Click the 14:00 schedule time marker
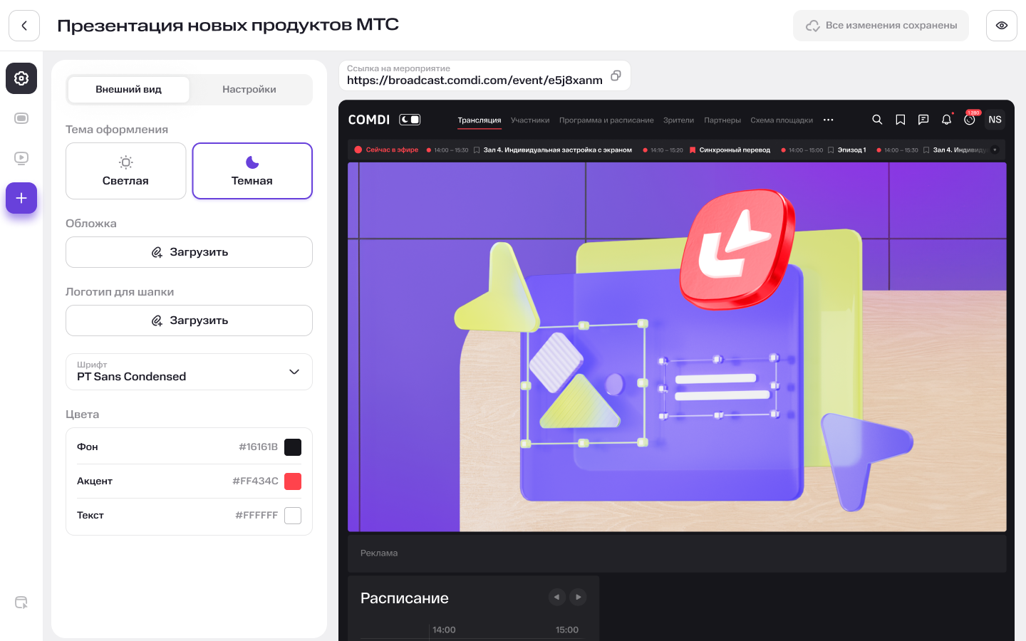1026x641 pixels. (x=444, y=630)
